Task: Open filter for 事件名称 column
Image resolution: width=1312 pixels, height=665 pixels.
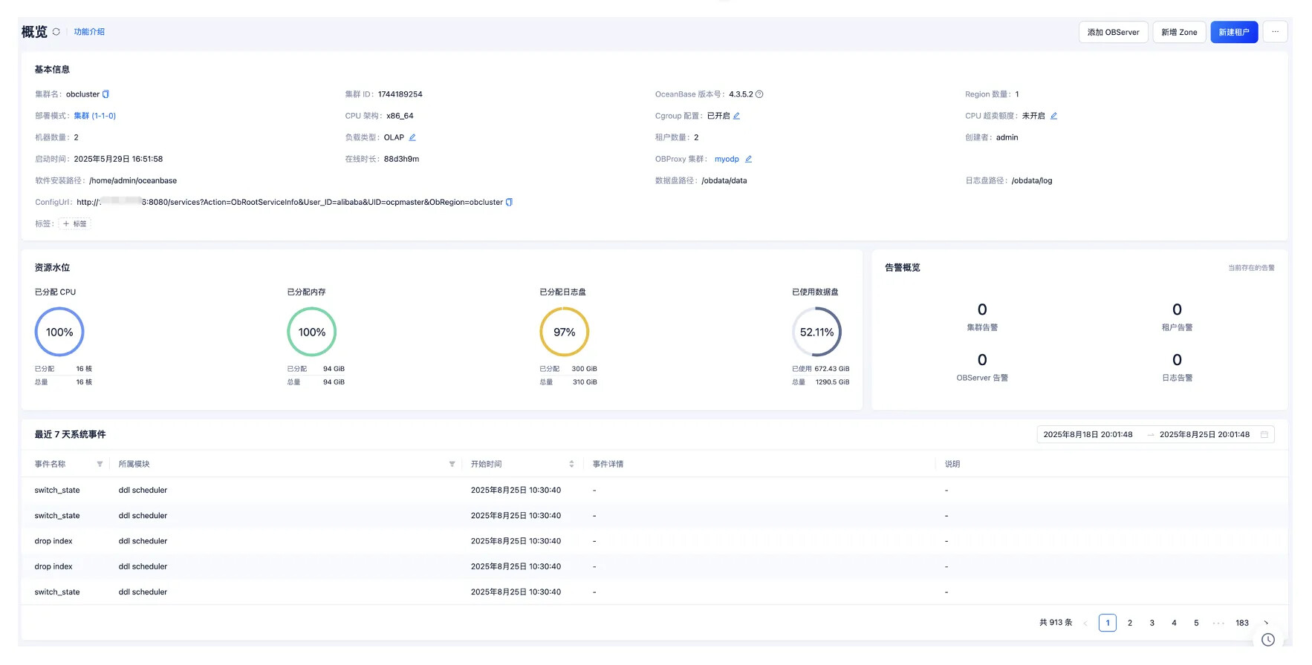Action: (100, 465)
